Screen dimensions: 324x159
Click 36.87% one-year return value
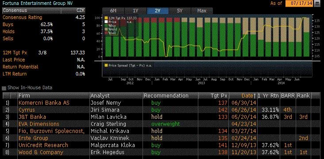tap(270, 117)
